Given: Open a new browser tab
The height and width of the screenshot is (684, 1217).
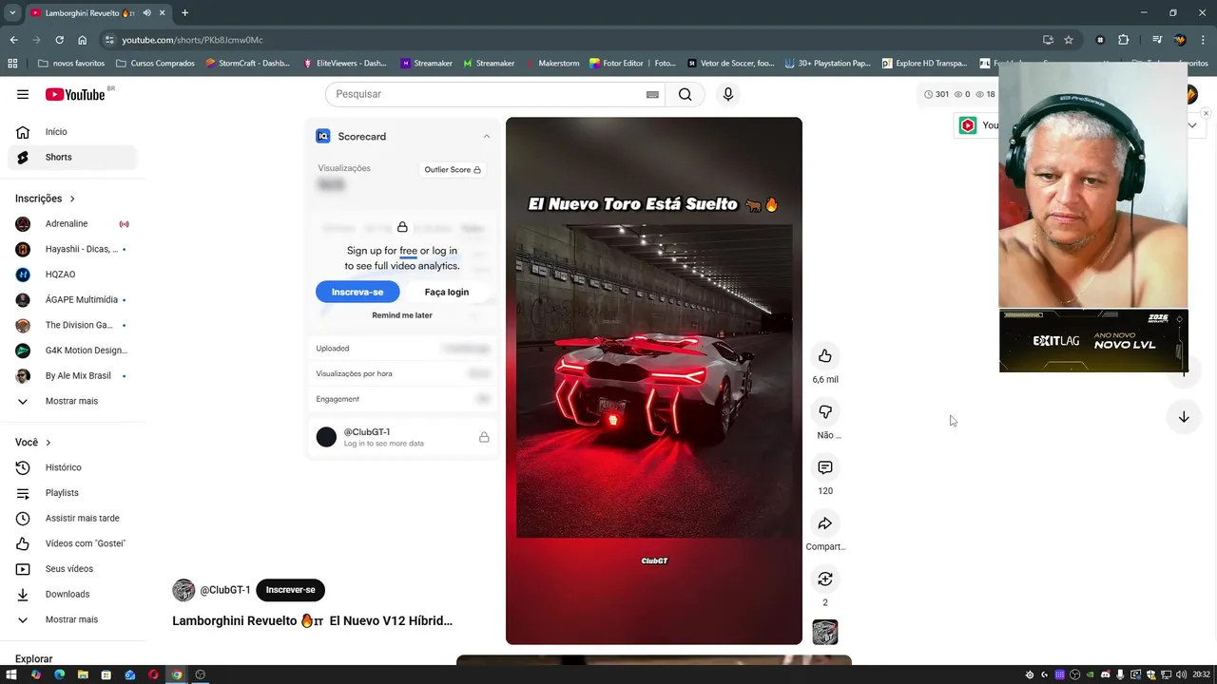Looking at the screenshot, I should [x=184, y=13].
